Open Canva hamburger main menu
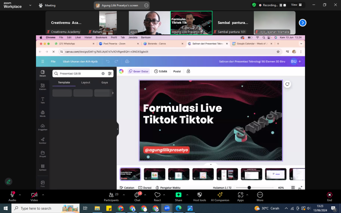 click(43, 62)
